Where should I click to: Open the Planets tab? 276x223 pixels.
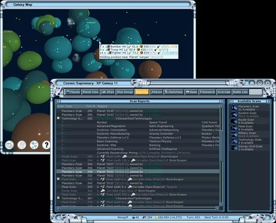73,92
